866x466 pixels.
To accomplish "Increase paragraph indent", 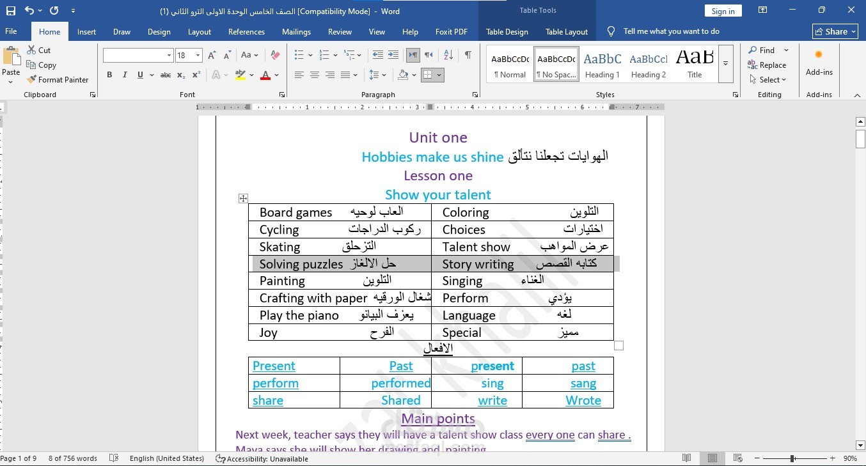I will pos(393,55).
